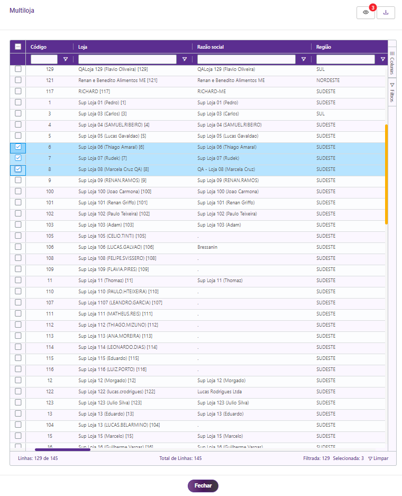The height and width of the screenshot is (496, 402).
Task: Click the eye visibility icon button
Action: click(366, 13)
